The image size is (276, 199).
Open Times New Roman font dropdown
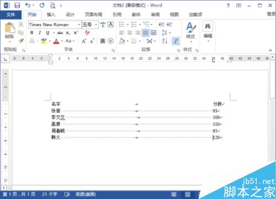[x=79, y=25]
